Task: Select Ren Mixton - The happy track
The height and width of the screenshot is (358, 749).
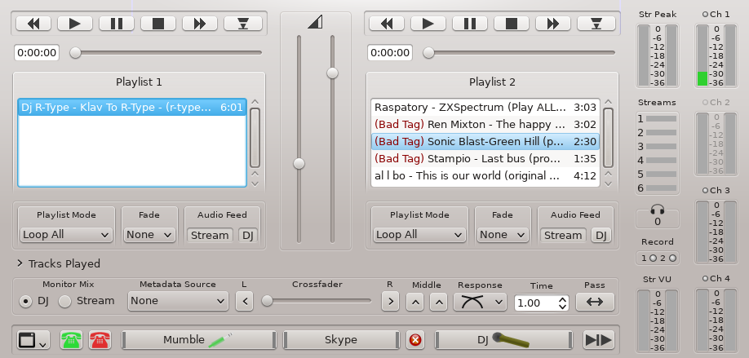Action: (x=485, y=125)
